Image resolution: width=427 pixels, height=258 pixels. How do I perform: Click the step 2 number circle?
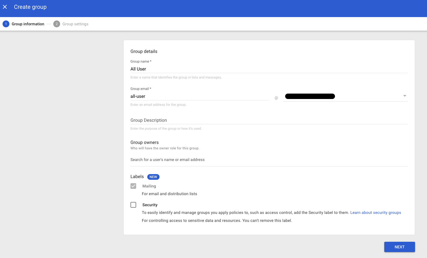click(x=57, y=24)
